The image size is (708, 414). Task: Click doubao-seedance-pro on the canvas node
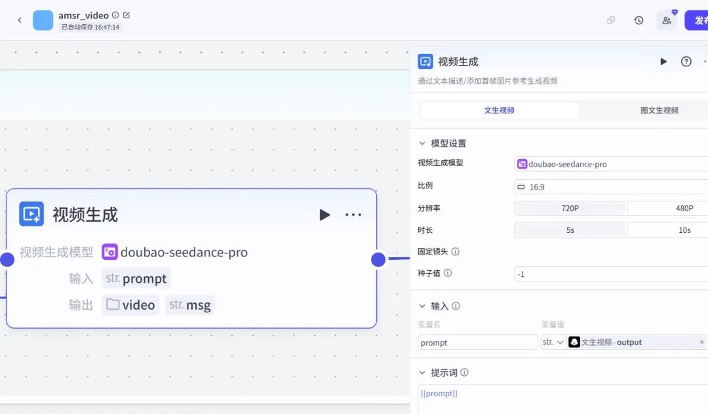(184, 252)
